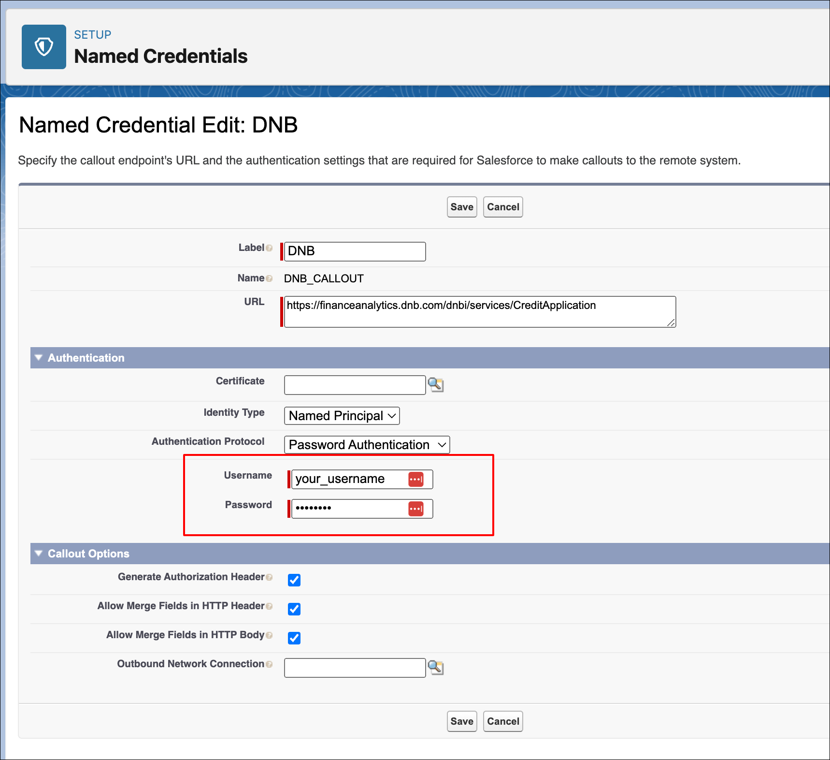
Task: Click the Named Credential Edit: DNB heading
Action: click(158, 125)
